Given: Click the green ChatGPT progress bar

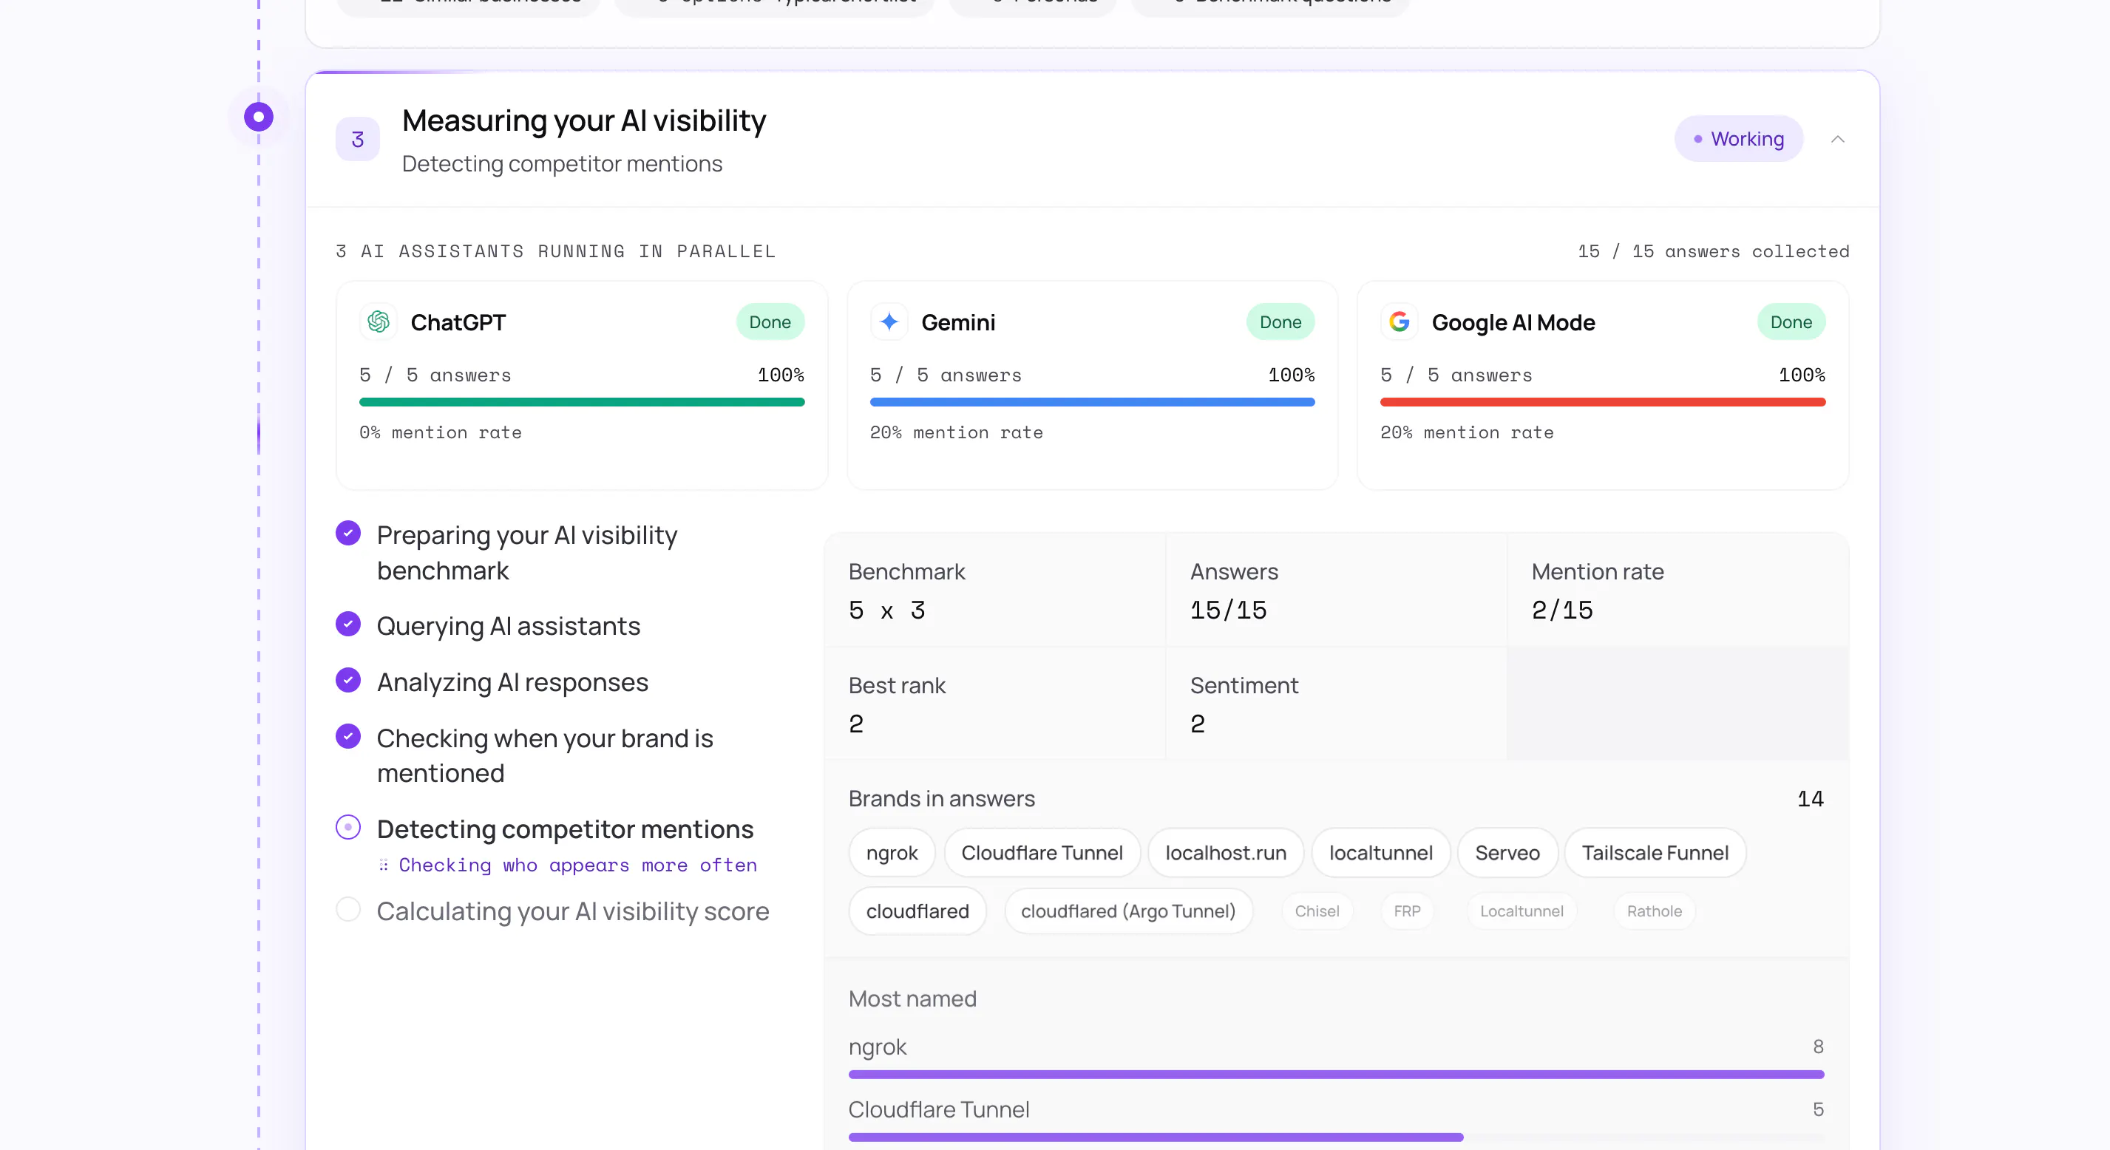Looking at the screenshot, I should (582, 402).
